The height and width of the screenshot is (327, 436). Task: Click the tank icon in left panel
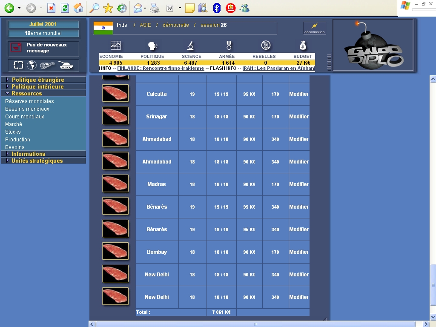(66, 65)
